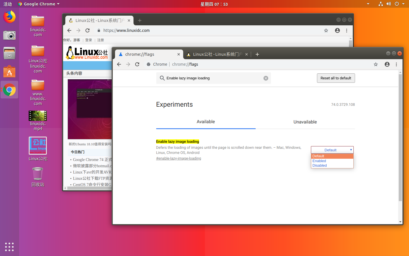Close the Linux公社 tab in front window
409x256 pixels.
[x=247, y=54]
